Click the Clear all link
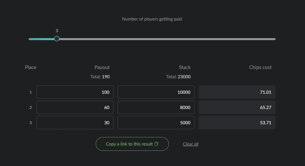The height and width of the screenshot is (166, 305). point(190,144)
